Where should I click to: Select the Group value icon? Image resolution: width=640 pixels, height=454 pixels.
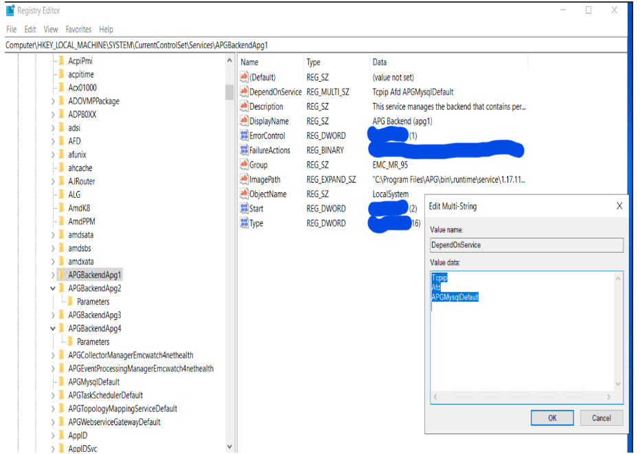tap(244, 165)
